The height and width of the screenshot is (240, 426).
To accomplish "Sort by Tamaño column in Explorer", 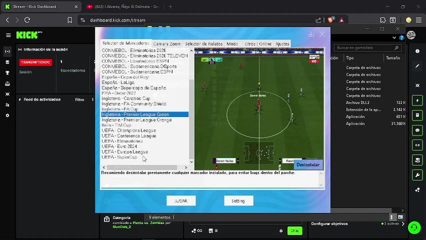I will pos(393,58).
